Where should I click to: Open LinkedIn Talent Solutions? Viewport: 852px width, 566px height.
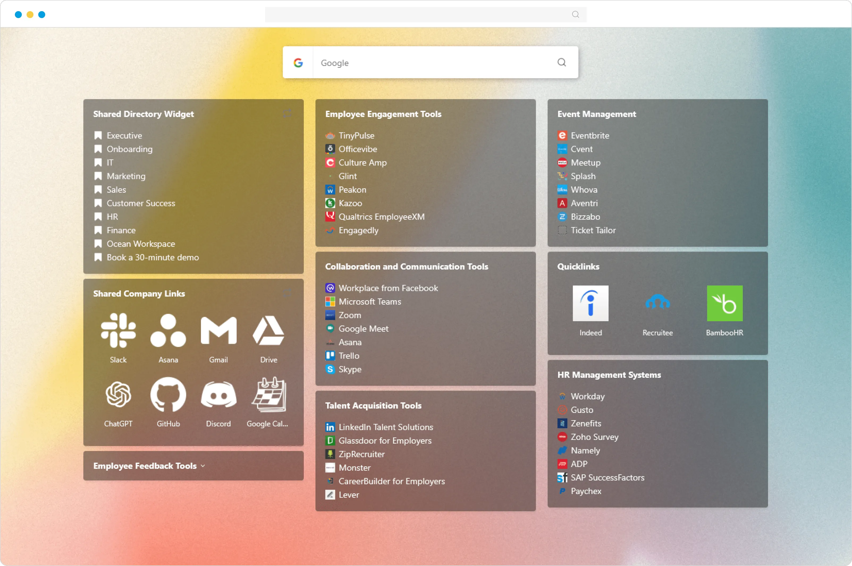point(386,427)
